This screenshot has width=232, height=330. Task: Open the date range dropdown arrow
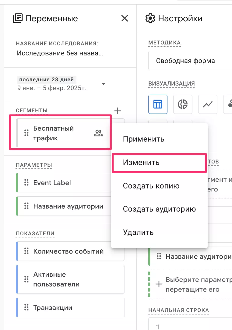[104, 84]
